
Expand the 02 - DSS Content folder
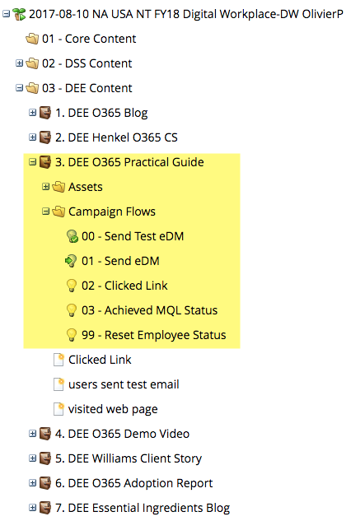click(x=19, y=63)
